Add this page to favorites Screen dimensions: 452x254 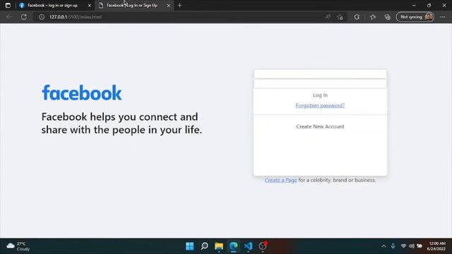click(x=340, y=17)
